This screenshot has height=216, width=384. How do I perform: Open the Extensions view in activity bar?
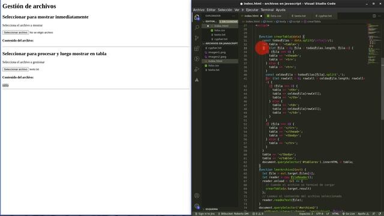pos(197,49)
